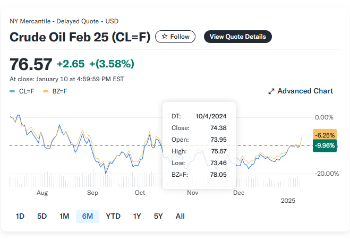350x241 pixels.
Task: Toggle the orange BZ=F legend series
Action: (x=55, y=91)
